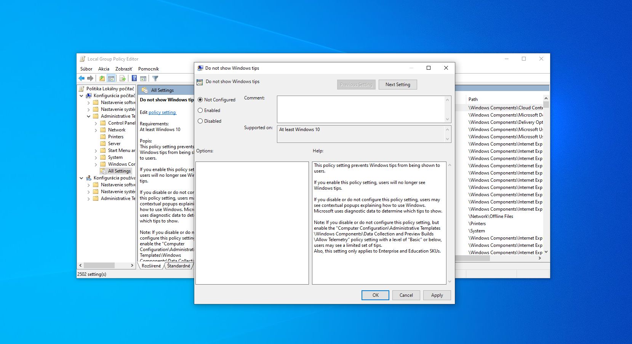Click the Apply button

[x=437, y=295]
